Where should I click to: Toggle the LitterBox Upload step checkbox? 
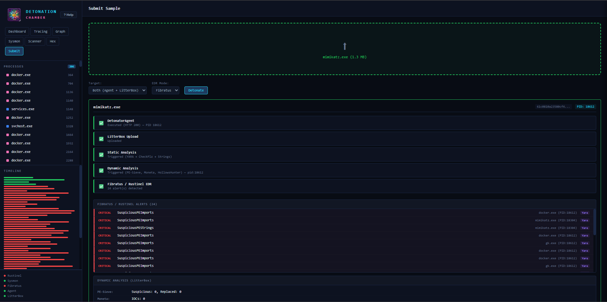[101, 139]
